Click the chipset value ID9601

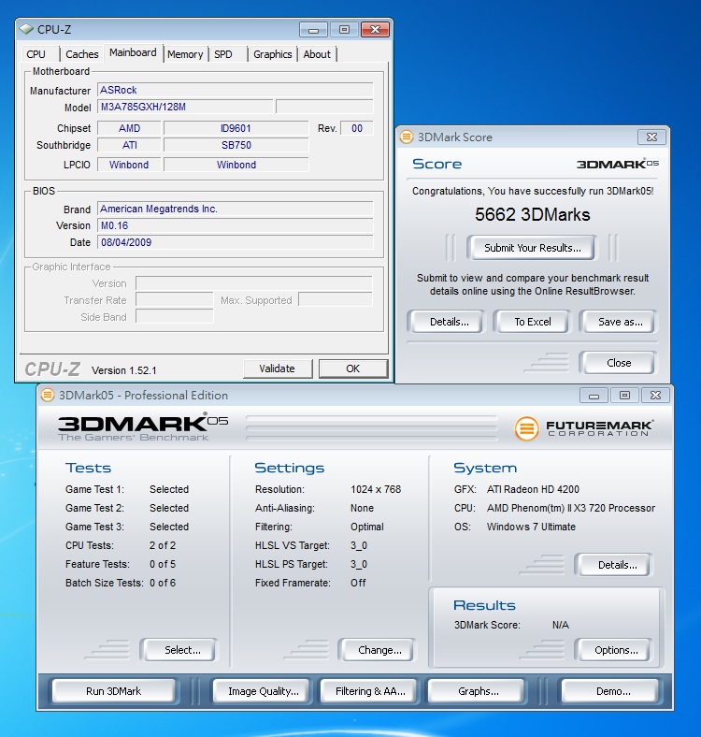(x=236, y=128)
